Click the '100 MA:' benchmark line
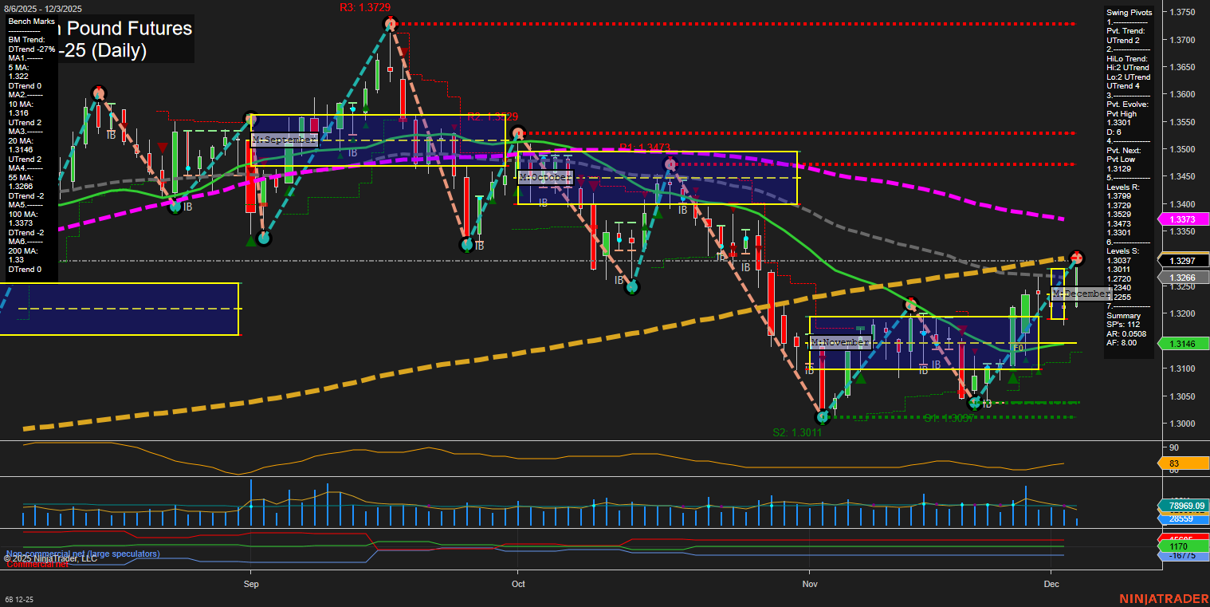 click(22, 215)
